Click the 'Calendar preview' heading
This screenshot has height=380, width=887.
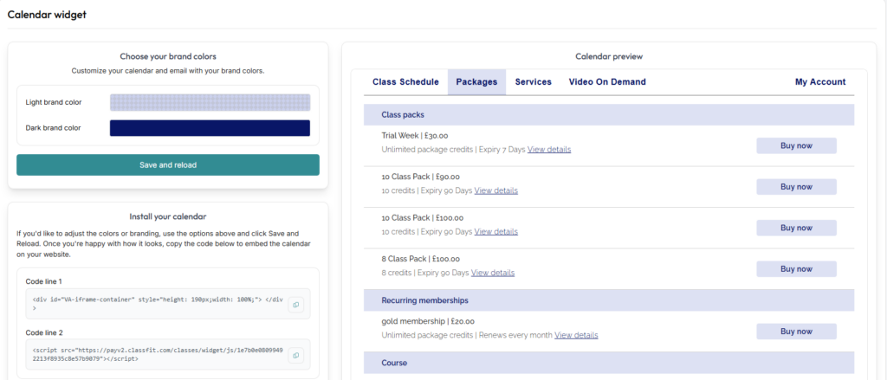click(609, 56)
